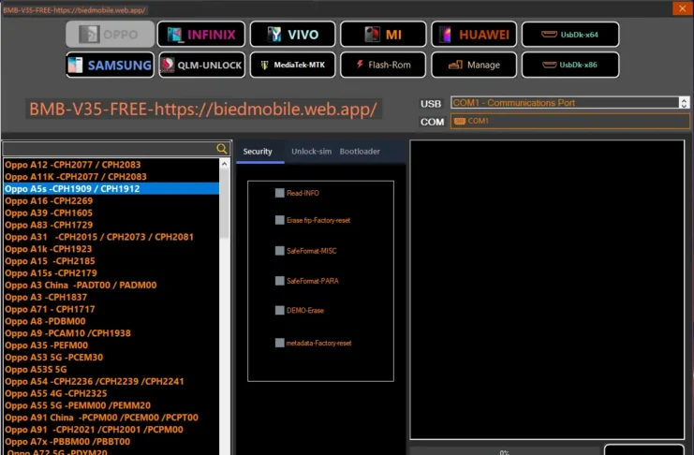Select Oppo A16 -CPH2269
The width and height of the screenshot is (694, 455).
111,201
